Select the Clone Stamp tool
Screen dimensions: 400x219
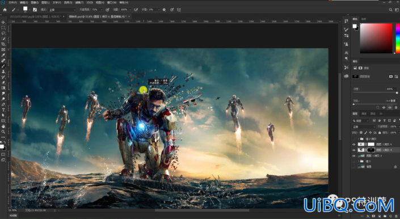tap(3, 71)
